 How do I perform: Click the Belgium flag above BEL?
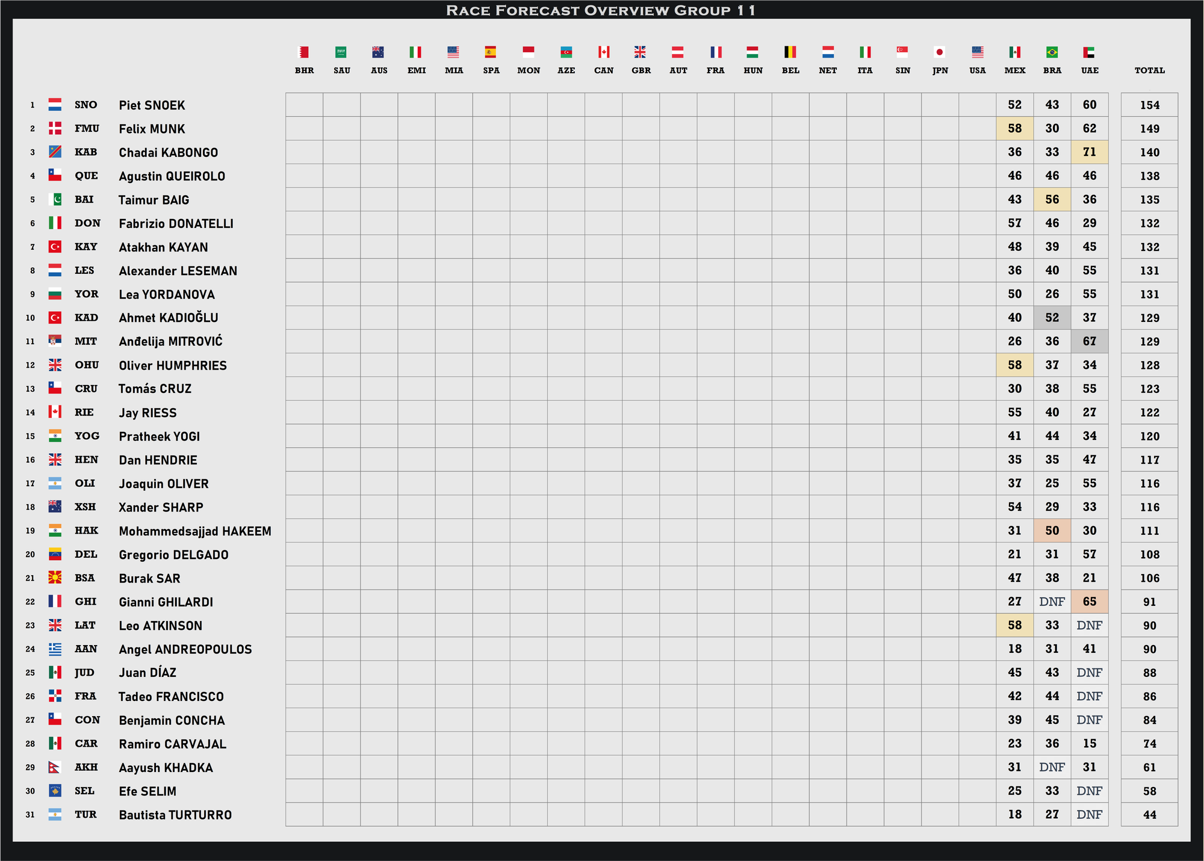(x=790, y=52)
